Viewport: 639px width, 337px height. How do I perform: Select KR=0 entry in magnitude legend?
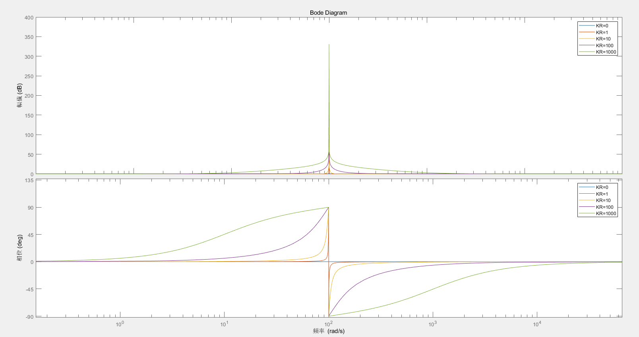[602, 26]
